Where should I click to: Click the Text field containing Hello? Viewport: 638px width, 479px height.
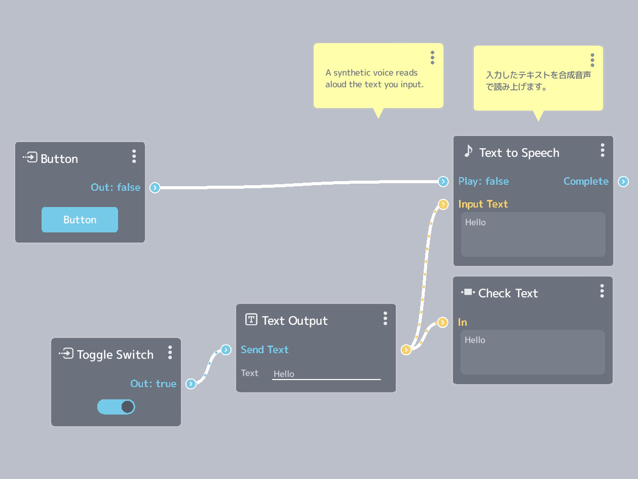click(x=326, y=374)
